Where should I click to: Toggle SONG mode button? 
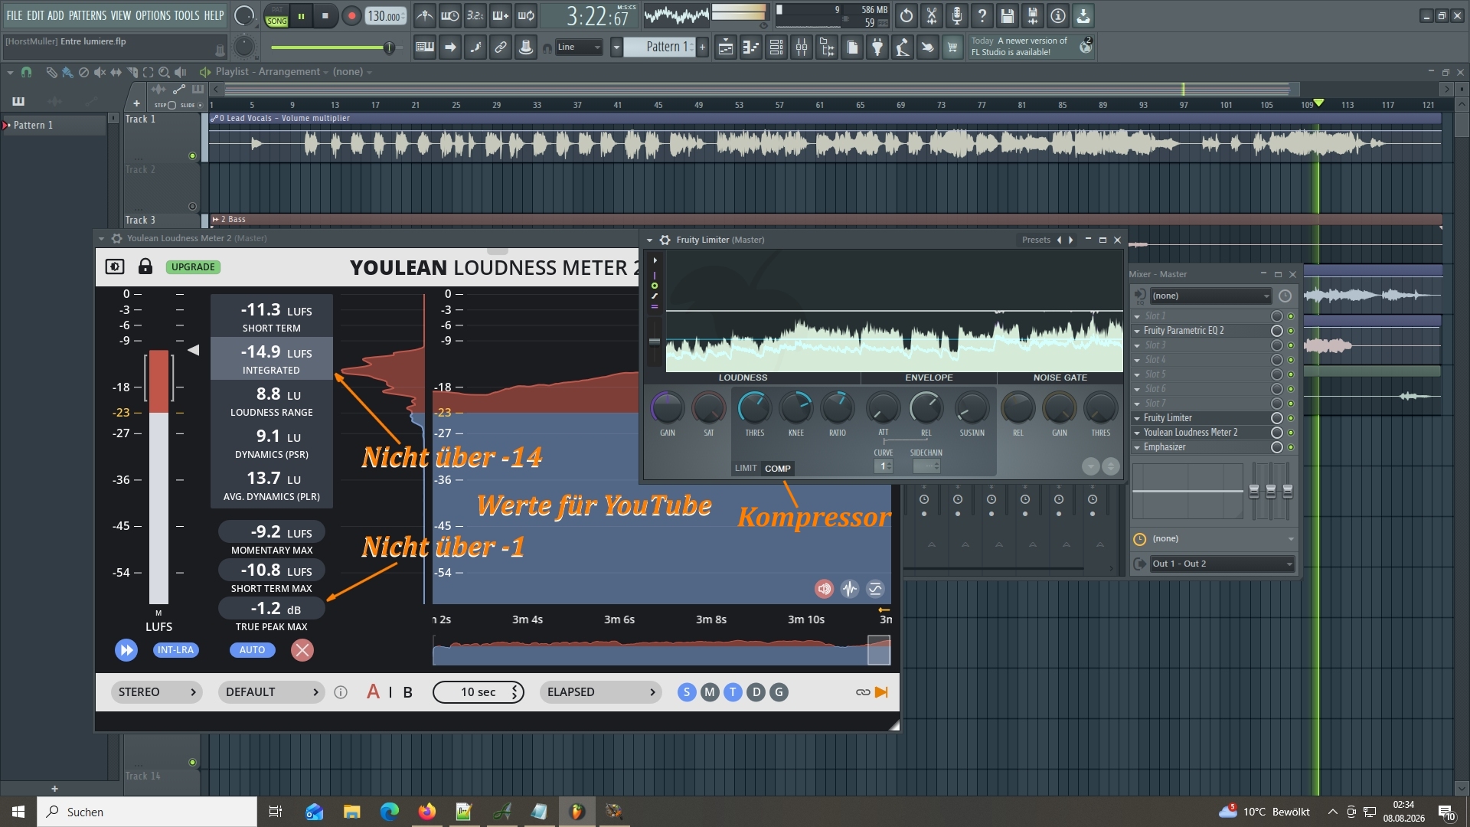point(277,21)
